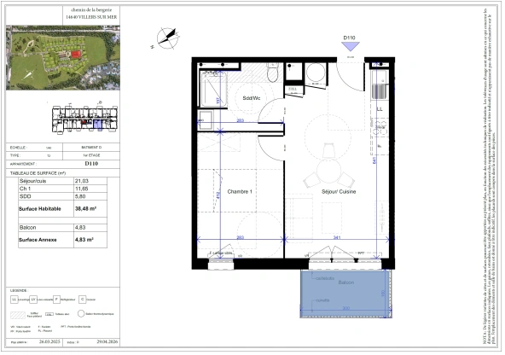Click the entrance door swing arc
505x355 pixels.
point(351,77)
